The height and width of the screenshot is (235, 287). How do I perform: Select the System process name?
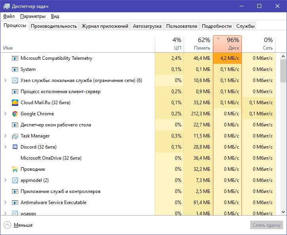[x=28, y=69]
